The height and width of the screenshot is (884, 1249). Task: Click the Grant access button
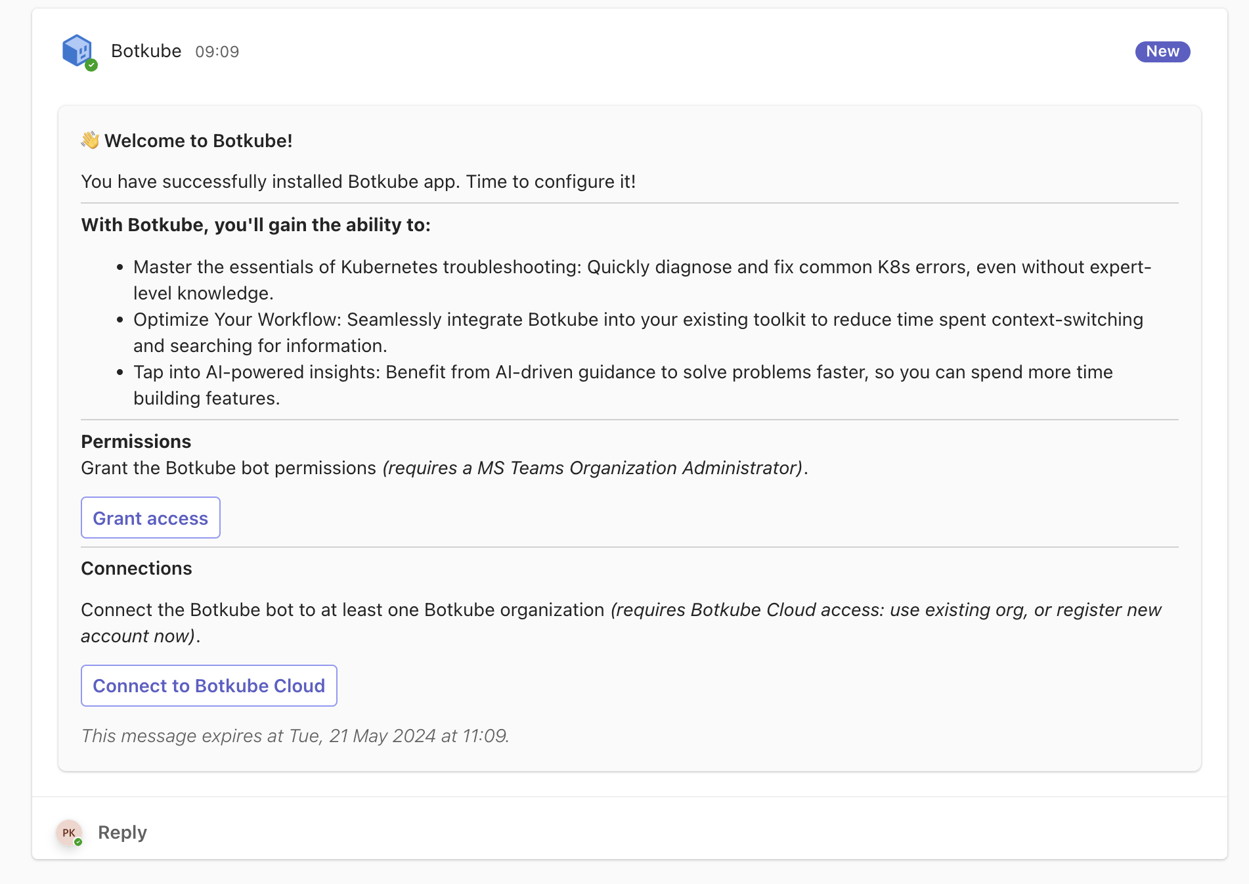[x=150, y=518]
